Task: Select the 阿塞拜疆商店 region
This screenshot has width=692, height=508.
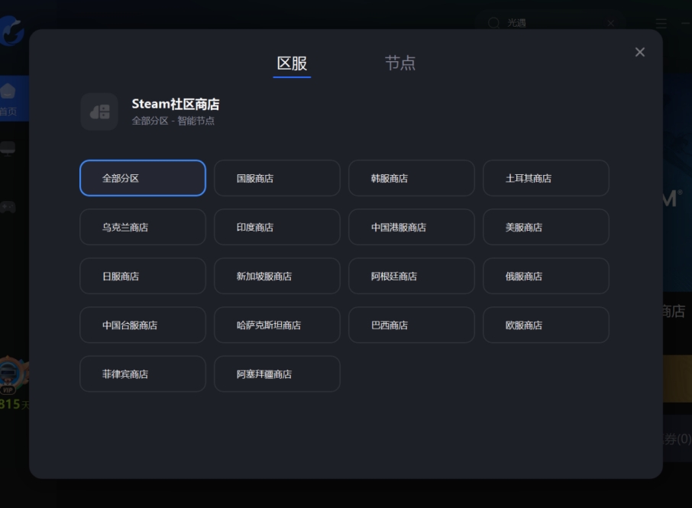Action: coord(276,374)
